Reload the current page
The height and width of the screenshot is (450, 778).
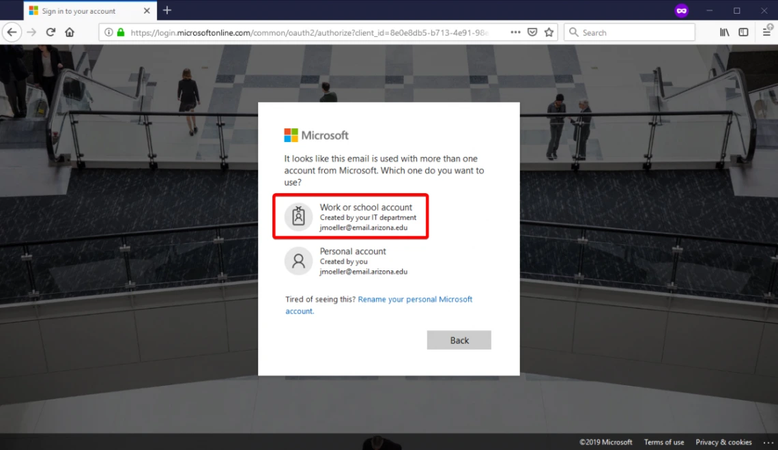point(51,32)
